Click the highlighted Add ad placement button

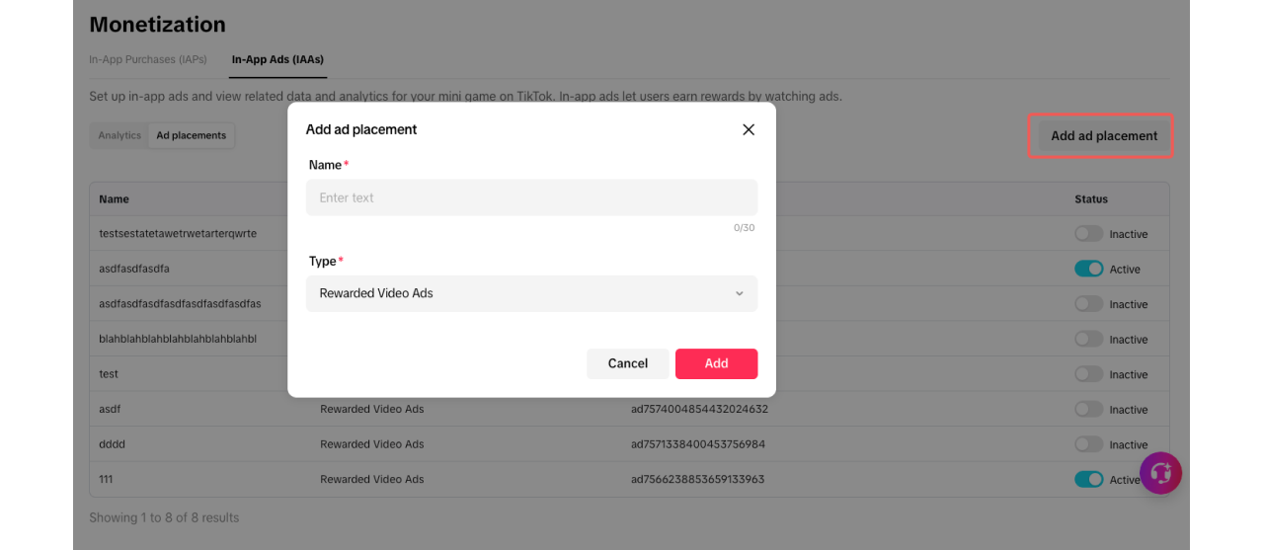[1103, 136]
